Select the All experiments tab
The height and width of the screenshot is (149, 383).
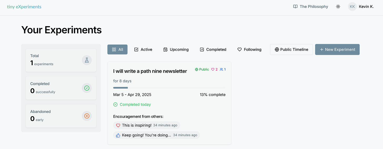[x=117, y=49]
